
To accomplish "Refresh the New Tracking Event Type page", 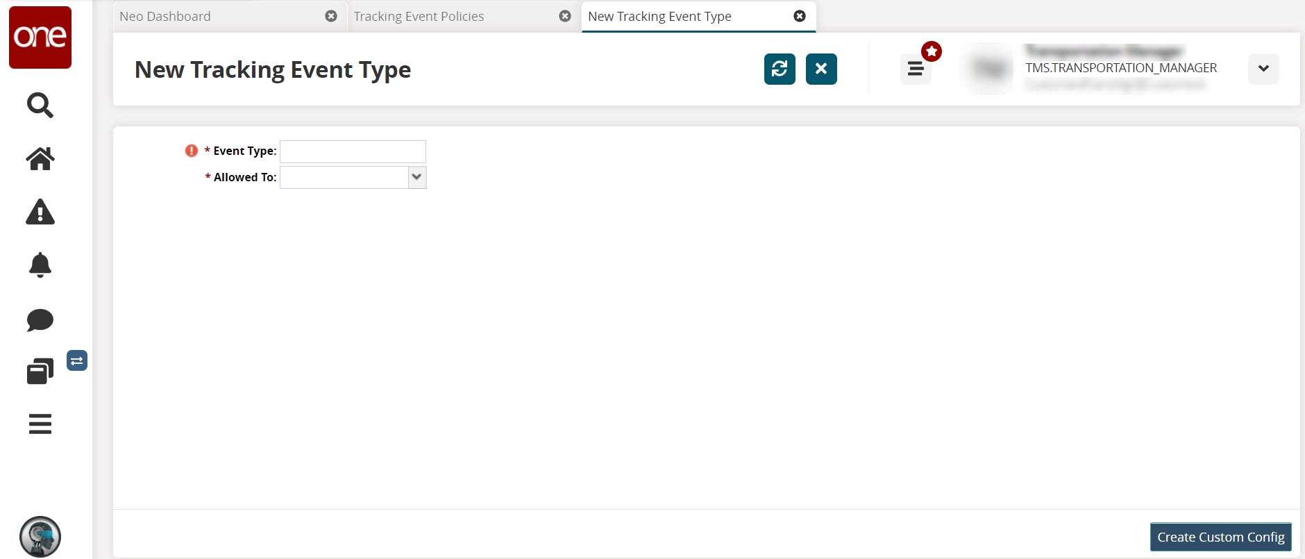I will 780,69.
